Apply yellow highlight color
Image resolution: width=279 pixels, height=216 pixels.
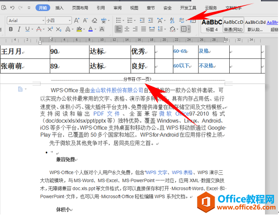click(79, 29)
